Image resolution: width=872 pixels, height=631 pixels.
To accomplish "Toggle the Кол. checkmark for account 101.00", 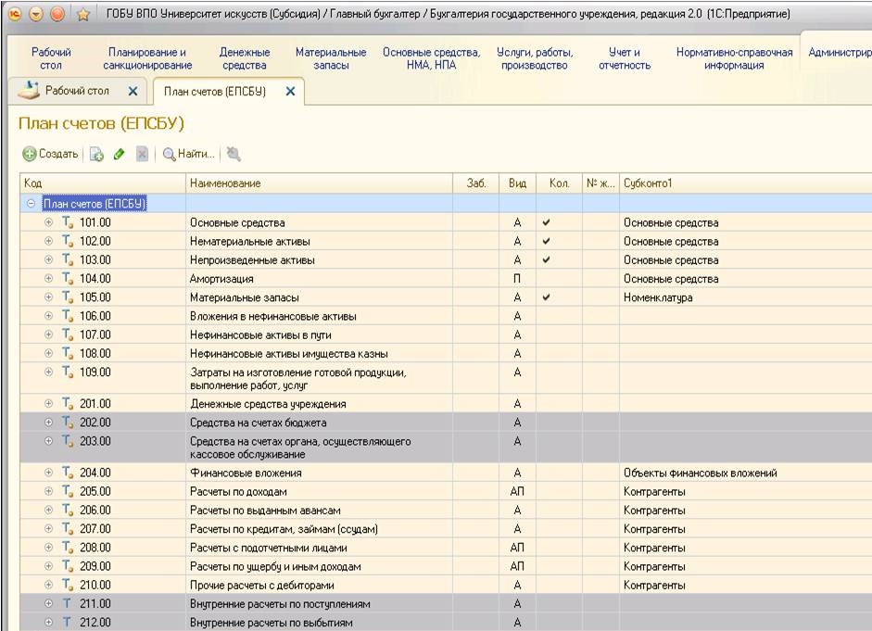I will coord(546,222).
